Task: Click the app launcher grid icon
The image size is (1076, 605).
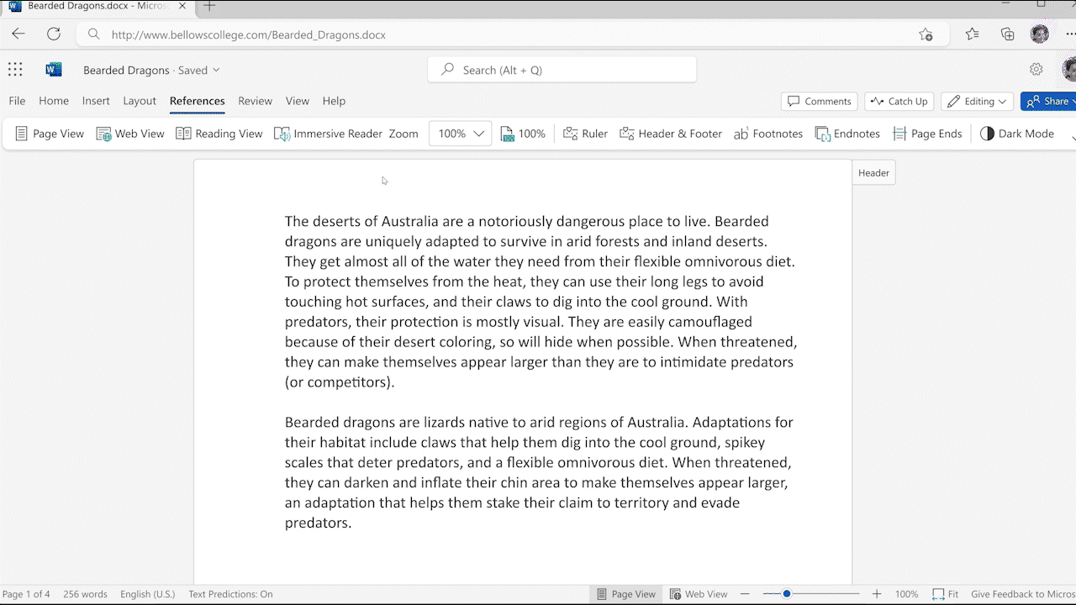Action: (x=15, y=70)
